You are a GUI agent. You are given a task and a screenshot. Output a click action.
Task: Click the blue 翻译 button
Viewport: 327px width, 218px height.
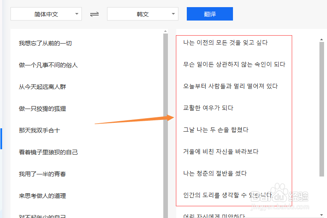pyautogui.click(x=210, y=14)
